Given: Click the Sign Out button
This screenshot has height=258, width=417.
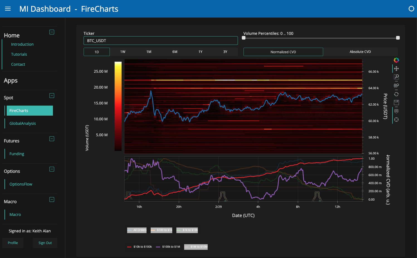Looking at the screenshot, I should coord(45,243).
